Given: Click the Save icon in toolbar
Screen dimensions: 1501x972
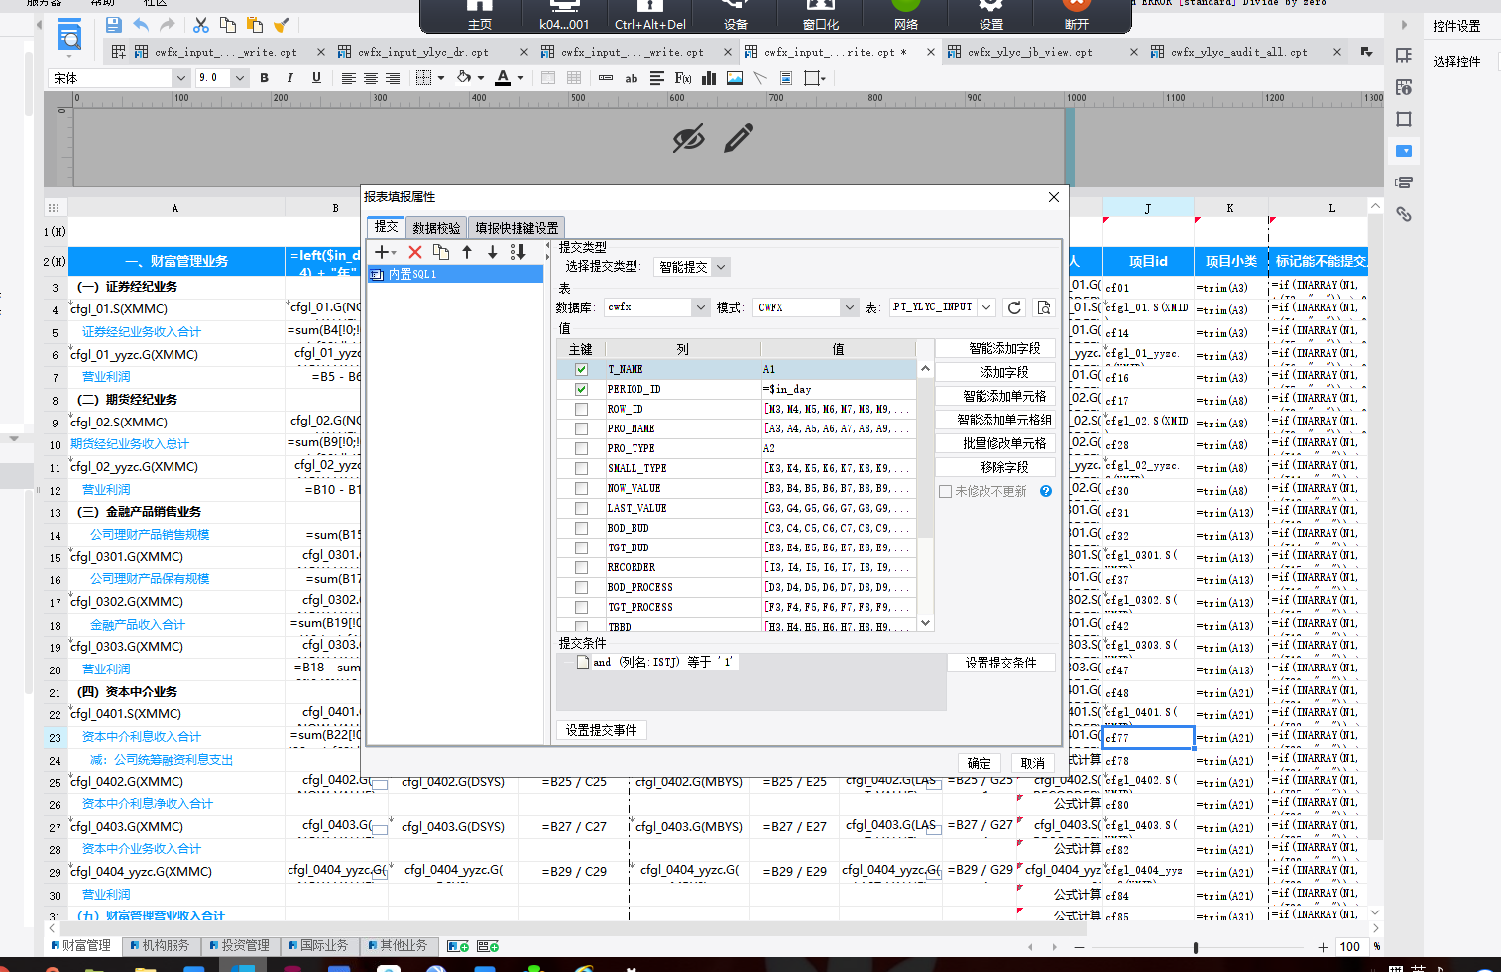Looking at the screenshot, I should (x=113, y=25).
